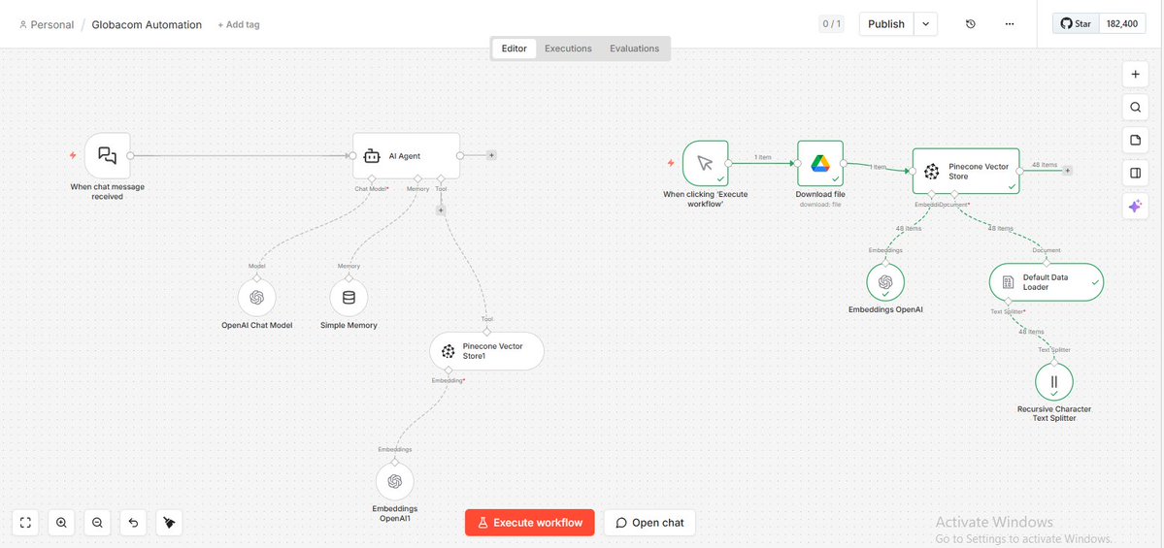
Task: Click the plus after Pinecone Vector Store output
Action: pos(1068,170)
